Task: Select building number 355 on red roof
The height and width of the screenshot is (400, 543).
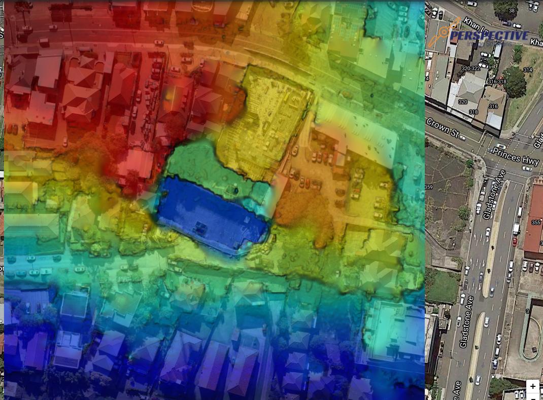Action: [x=536, y=223]
